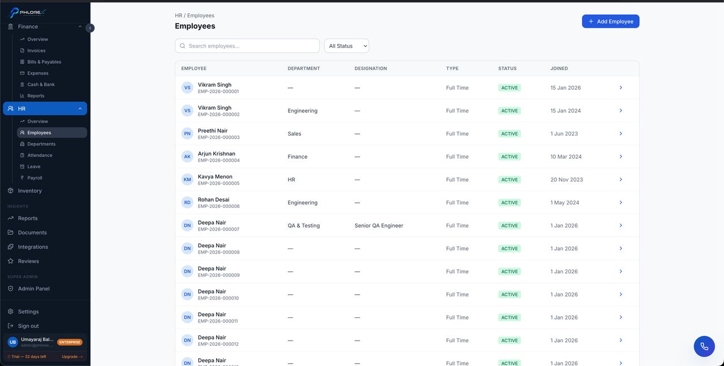Screen dimensions: 724x366
Task: Open row chevron for EMP-2026-000001
Action: coord(620,88)
